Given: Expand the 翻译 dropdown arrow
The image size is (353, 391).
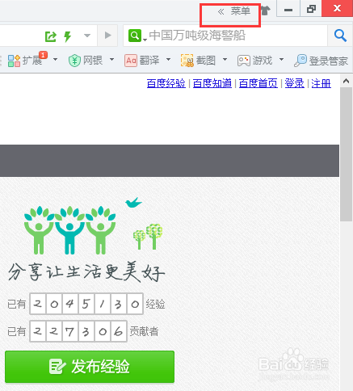Looking at the screenshot, I should 168,59.
